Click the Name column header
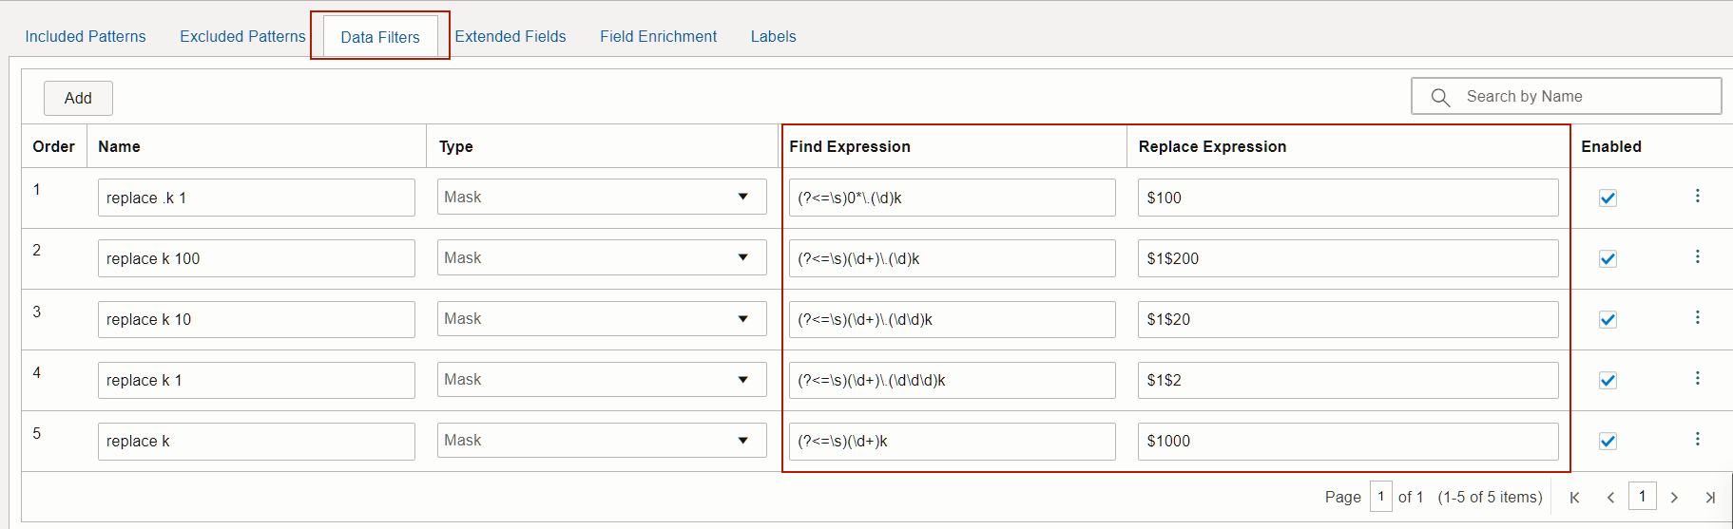This screenshot has width=1733, height=529. (x=119, y=146)
